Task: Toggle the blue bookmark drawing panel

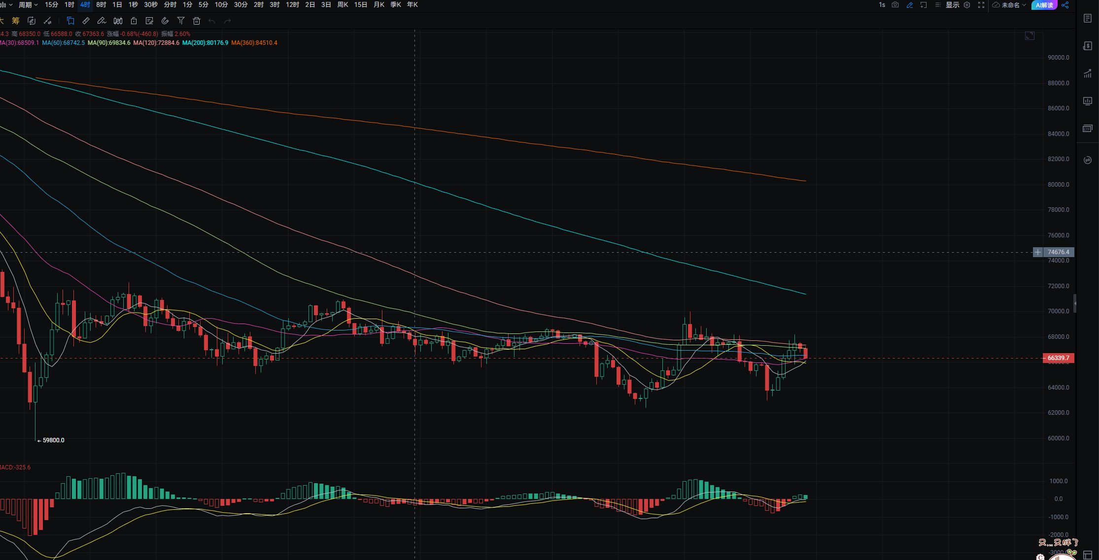Action: click(x=70, y=21)
